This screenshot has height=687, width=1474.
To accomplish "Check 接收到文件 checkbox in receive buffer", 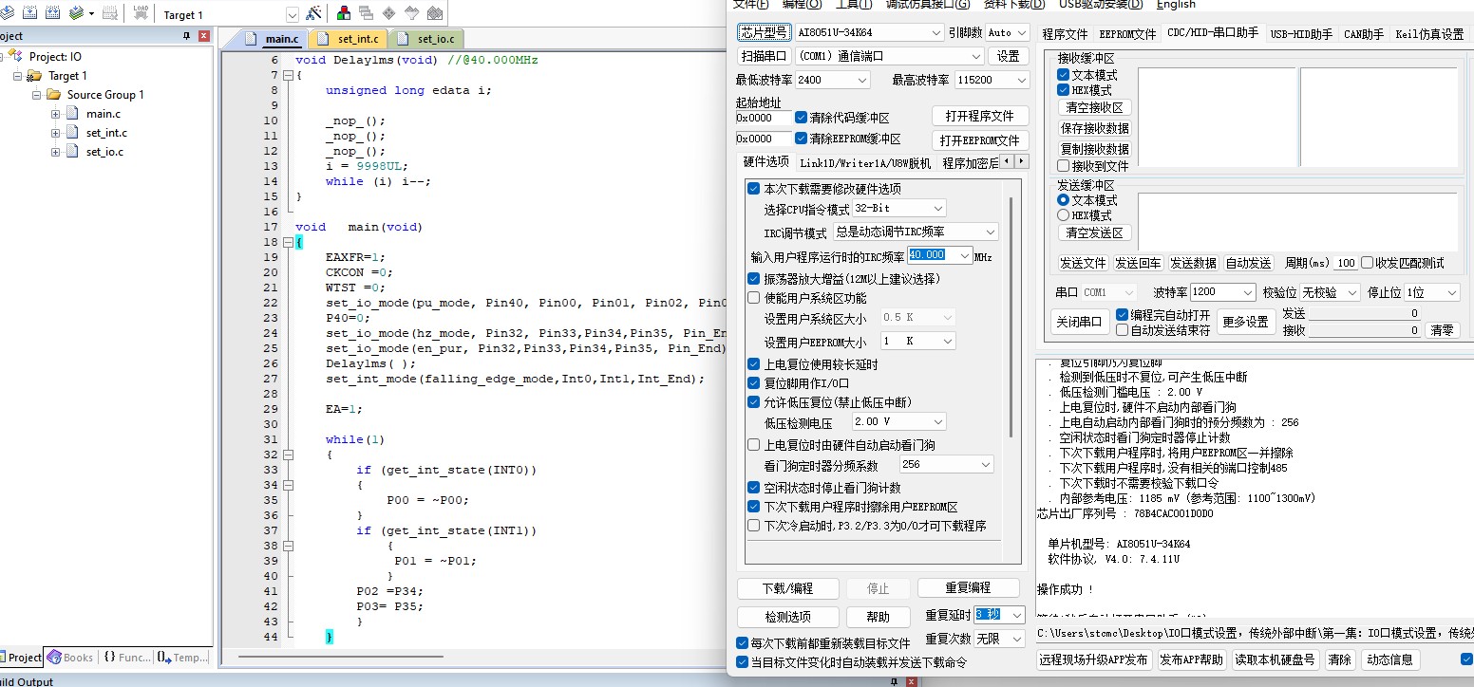I will click(x=1064, y=166).
